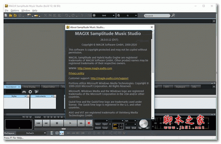This screenshot has width=221, height=144.
Task: Switch to the Time Display tab
Action: tap(31, 87)
